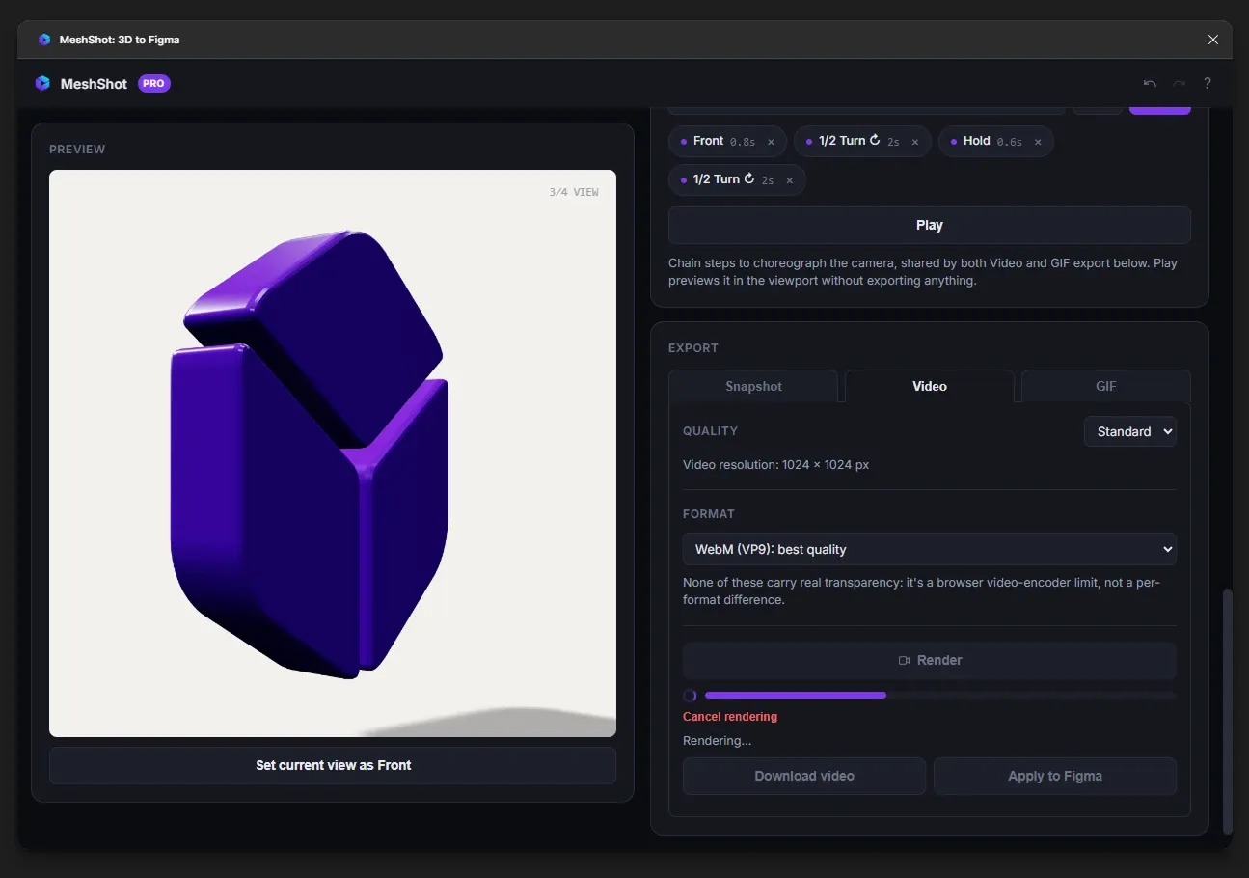Click the 0.6s duration on the Hold step

point(1010,142)
